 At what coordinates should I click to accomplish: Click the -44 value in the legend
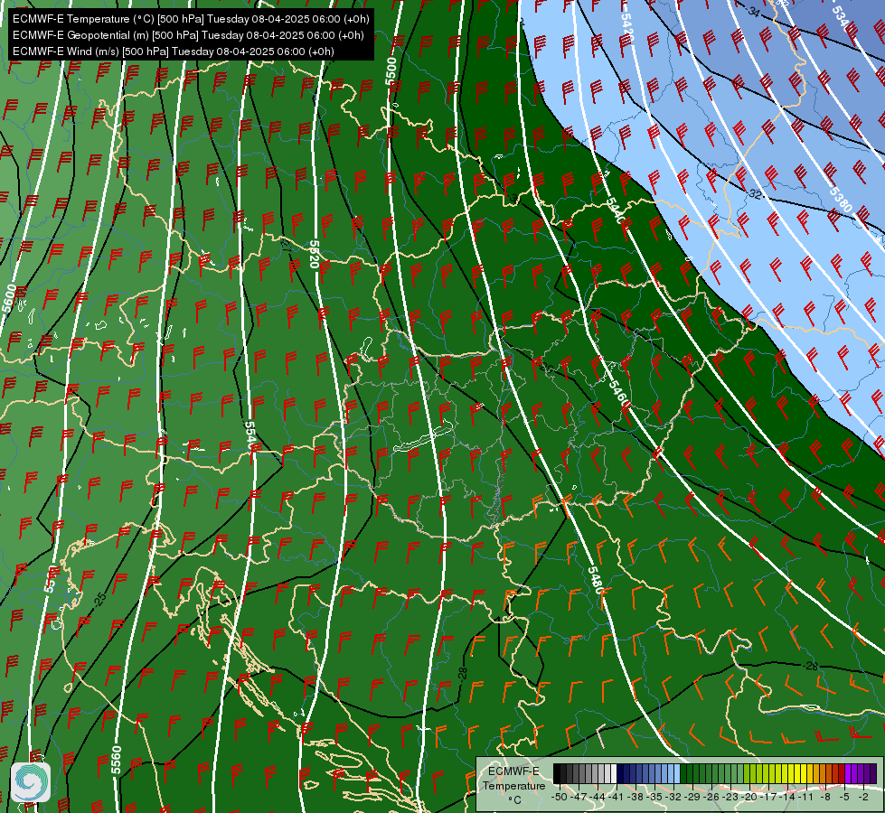point(598,797)
